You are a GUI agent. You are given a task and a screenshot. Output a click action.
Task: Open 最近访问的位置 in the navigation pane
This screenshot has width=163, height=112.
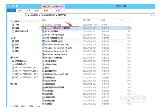point(22,31)
